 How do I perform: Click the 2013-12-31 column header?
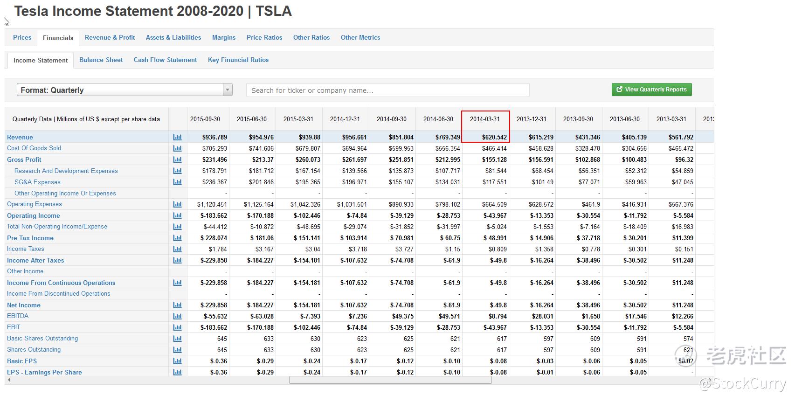click(532, 119)
